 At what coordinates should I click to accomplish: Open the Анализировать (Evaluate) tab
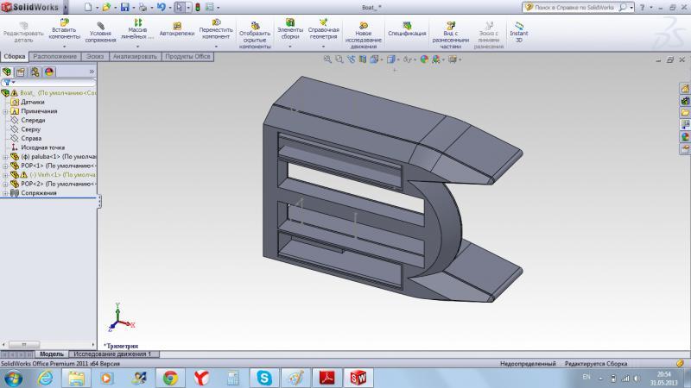click(134, 56)
